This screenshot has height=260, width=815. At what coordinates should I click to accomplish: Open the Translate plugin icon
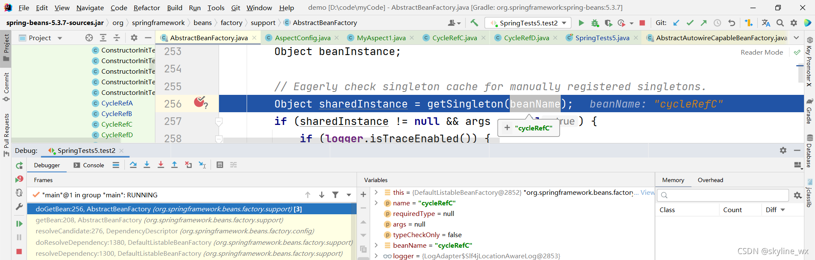coord(766,23)
